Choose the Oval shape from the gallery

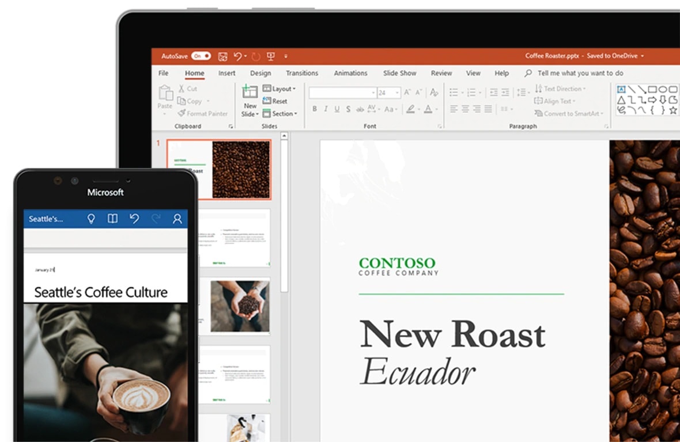[x=663, y=89]
